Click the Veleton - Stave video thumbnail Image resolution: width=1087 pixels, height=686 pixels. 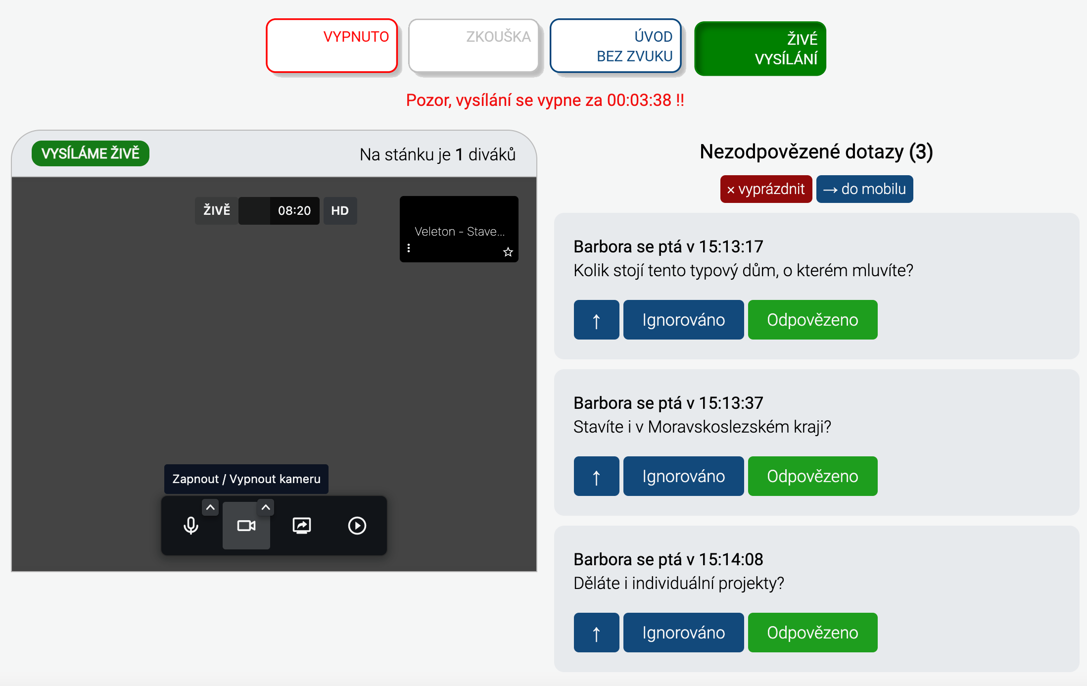point(459,225)
